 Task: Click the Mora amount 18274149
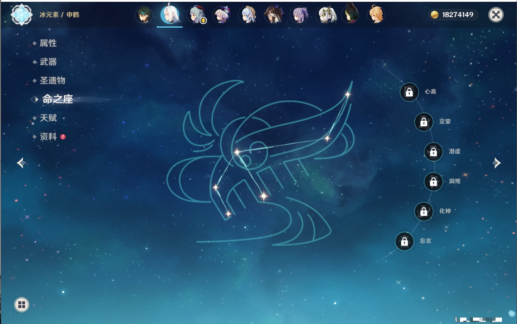tap(458, 15)
